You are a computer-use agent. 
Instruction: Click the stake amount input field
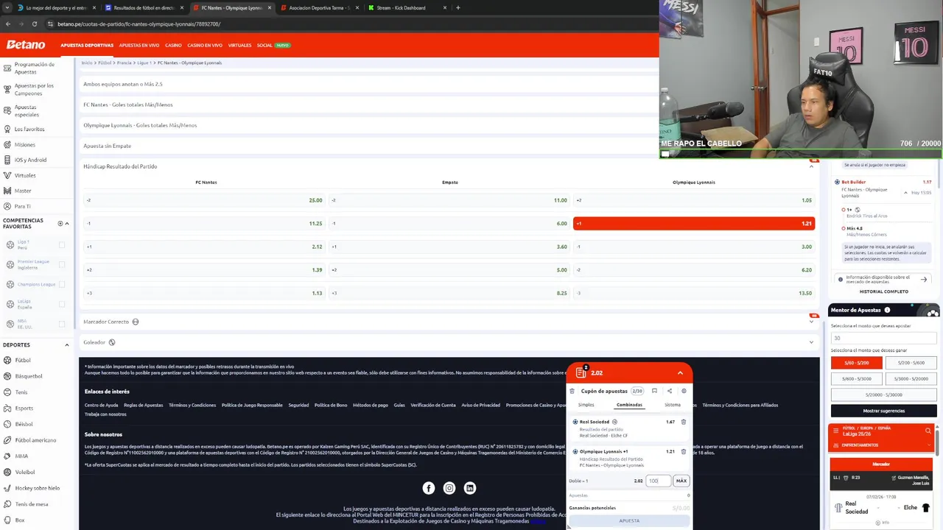[659, 481]
